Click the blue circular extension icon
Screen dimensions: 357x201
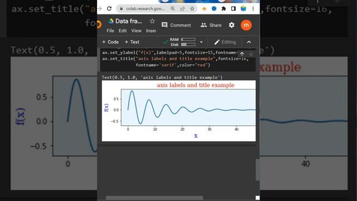[214, 9]
